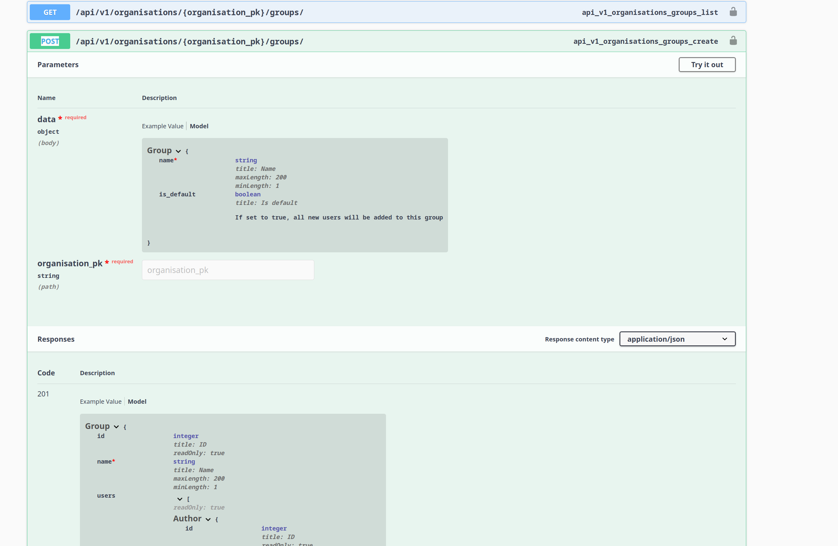This screenshot has height=546, width=838.
Task: Click the POST method badge
Action: point(50,41)
